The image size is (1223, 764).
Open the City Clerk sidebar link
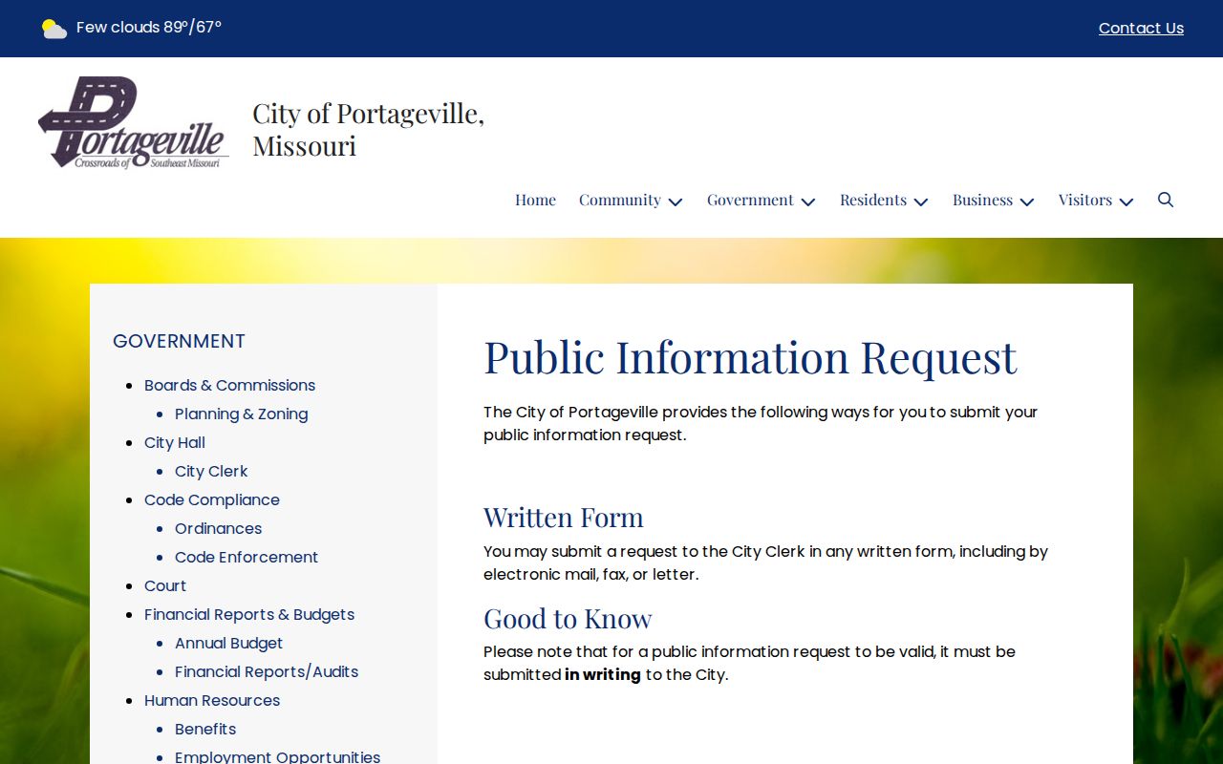(x=211, y=471)
